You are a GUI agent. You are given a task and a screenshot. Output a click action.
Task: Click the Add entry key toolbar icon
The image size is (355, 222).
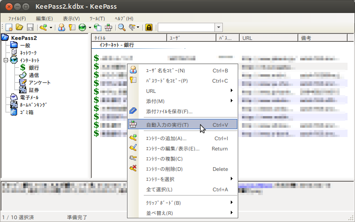coord(43,27)
